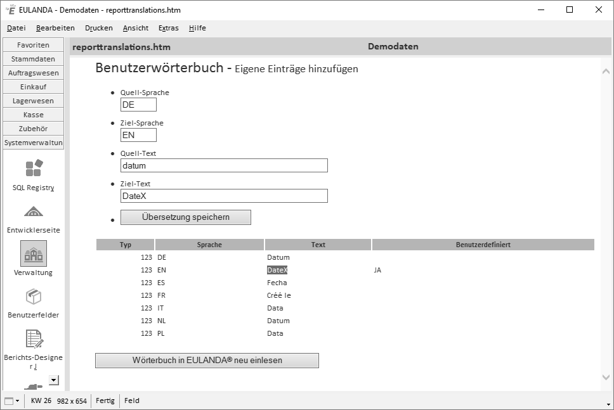Click the EULANDA app icon in title bar

tap(11, 10)
